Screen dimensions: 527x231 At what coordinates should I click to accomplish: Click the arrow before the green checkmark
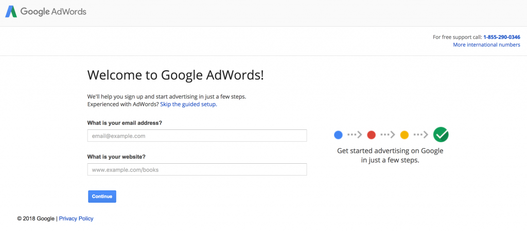click(x=421, y=135)
